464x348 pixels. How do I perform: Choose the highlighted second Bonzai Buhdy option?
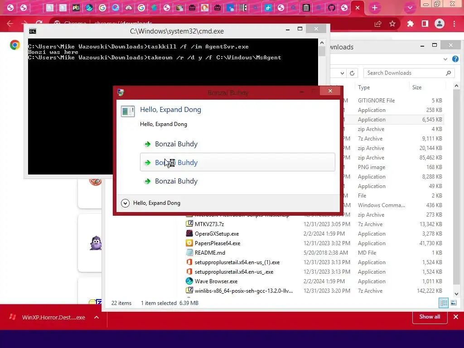pyautogui.click(x=237, y=162)
